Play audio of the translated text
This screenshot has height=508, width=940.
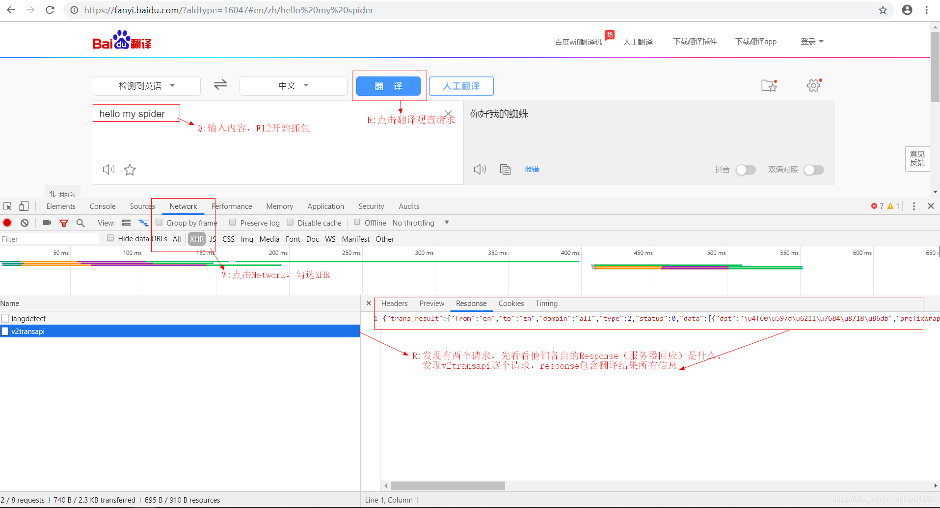point(480,170)
